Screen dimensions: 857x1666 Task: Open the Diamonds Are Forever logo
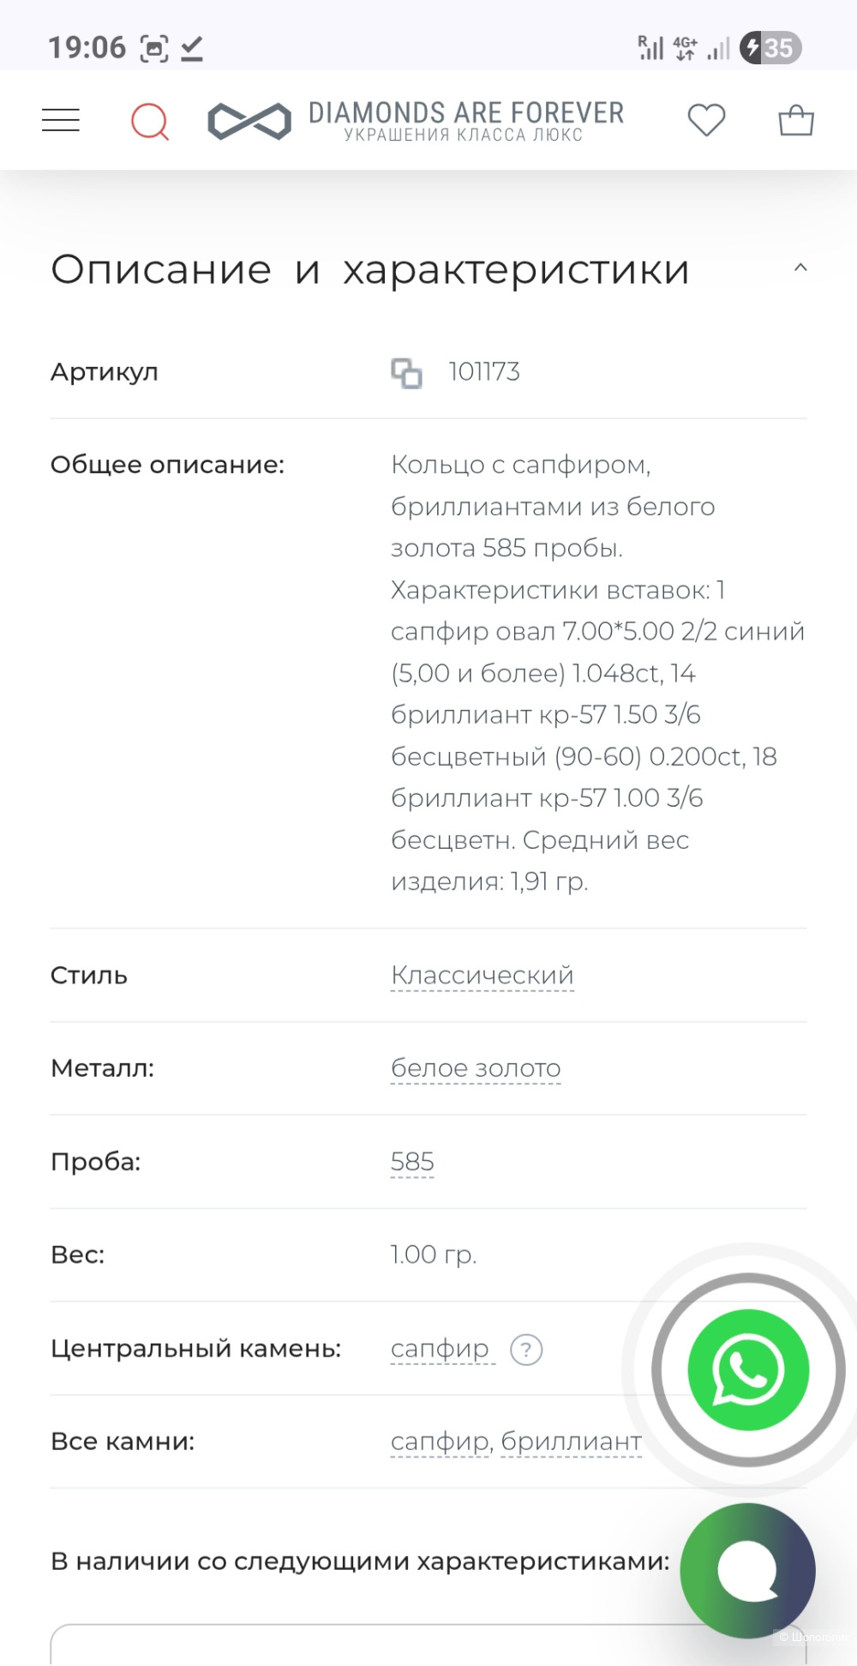(x=414, y=120)
